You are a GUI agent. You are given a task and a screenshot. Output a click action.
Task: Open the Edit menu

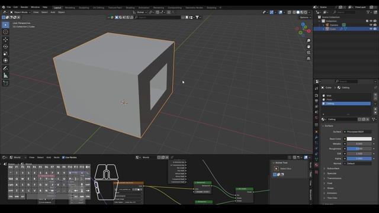pos(15,7)
